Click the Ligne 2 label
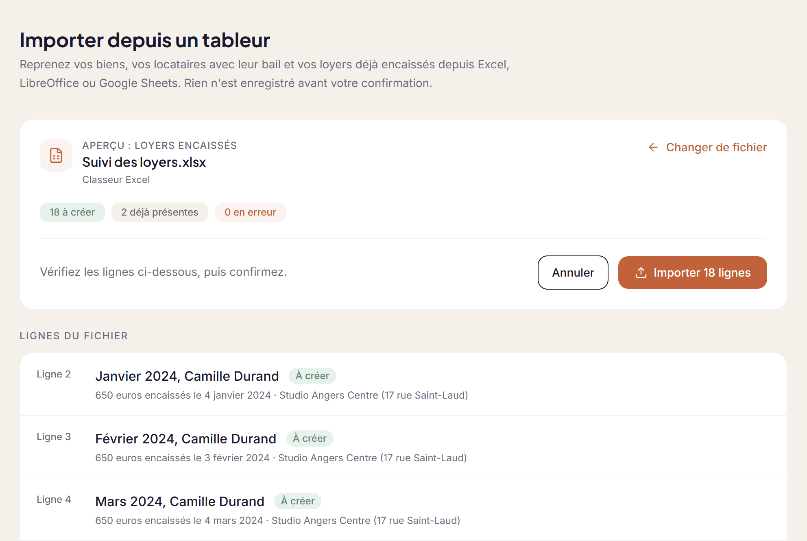 [54, 374]
